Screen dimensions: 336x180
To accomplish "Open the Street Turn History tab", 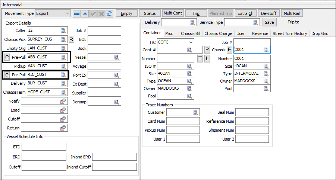I will (290, 33).
